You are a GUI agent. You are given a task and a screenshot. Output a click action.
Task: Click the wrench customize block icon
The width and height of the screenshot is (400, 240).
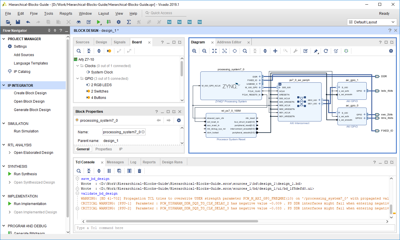(x=296, y=51)
